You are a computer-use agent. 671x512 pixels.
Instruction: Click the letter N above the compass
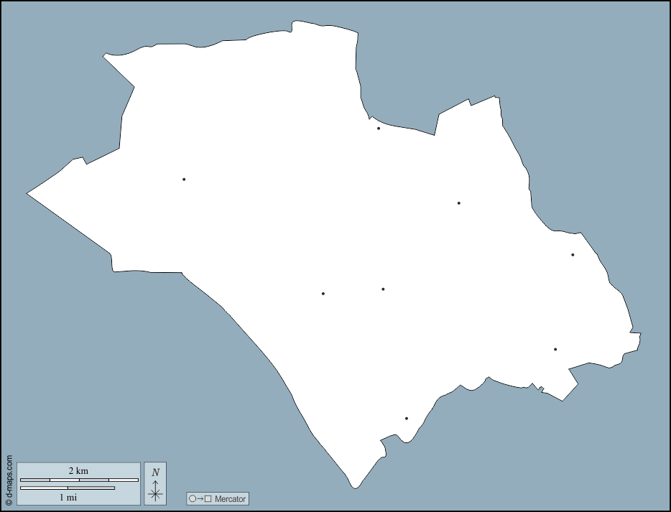[155, 473]
